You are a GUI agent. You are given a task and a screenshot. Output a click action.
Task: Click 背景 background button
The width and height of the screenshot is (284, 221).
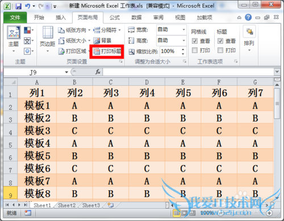[x=102, y=40]
